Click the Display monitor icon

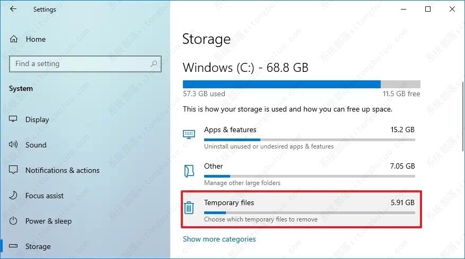pos(14,119)
